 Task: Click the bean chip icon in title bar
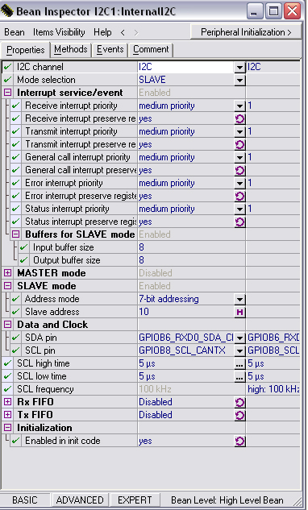(x=7, y=12)
